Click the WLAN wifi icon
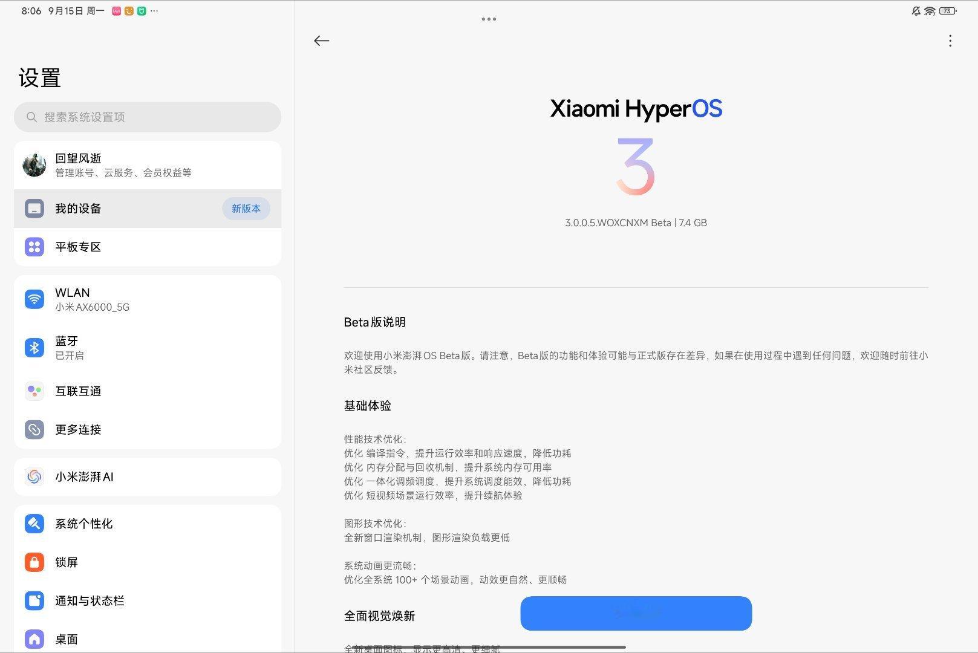Screen dimensions: 978x653 34,299
